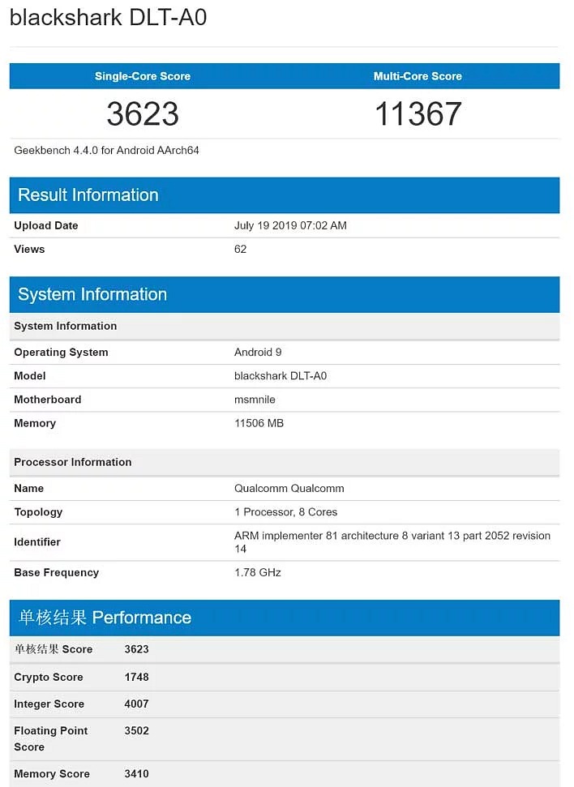The image size is (574, 787).
Task: Select the multi-core score value 11367
Action: 418,113
